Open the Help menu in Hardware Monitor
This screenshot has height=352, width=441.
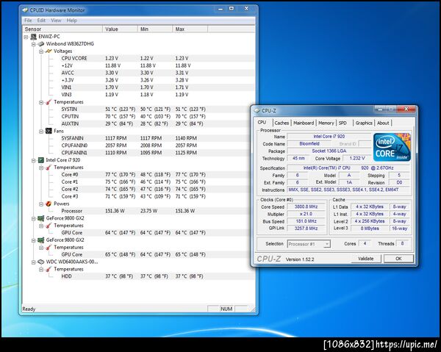pyautogui.click(x=72, y=21)
